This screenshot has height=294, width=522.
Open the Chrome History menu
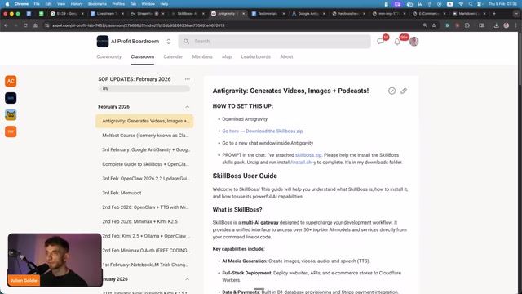(x=77, y=4)
